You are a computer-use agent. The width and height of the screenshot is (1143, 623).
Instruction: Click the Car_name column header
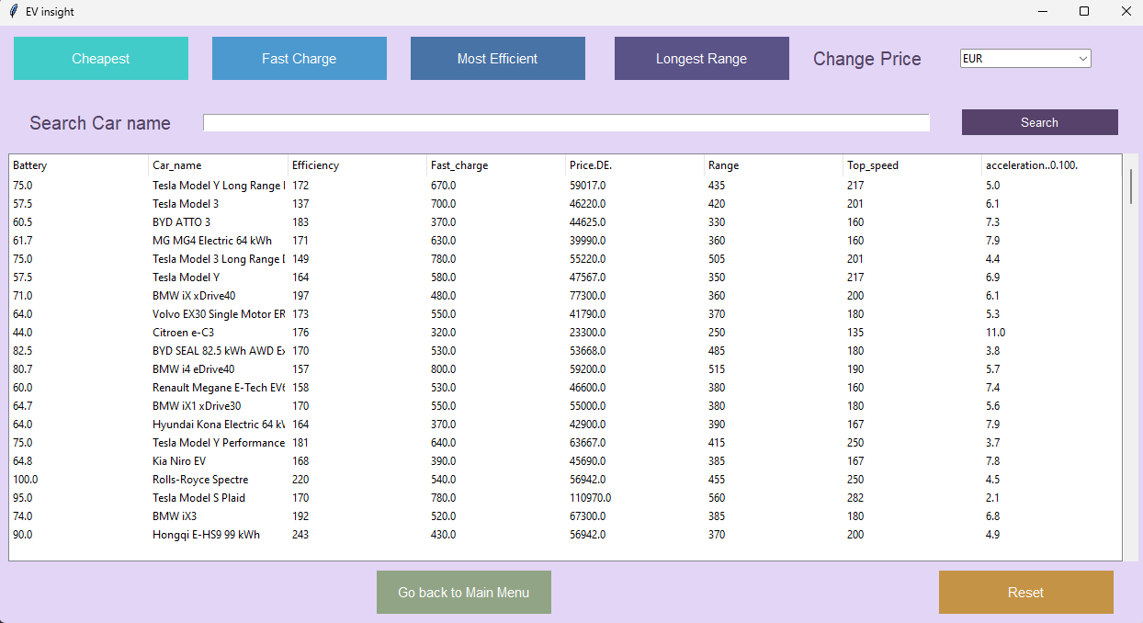click(218, 165)
